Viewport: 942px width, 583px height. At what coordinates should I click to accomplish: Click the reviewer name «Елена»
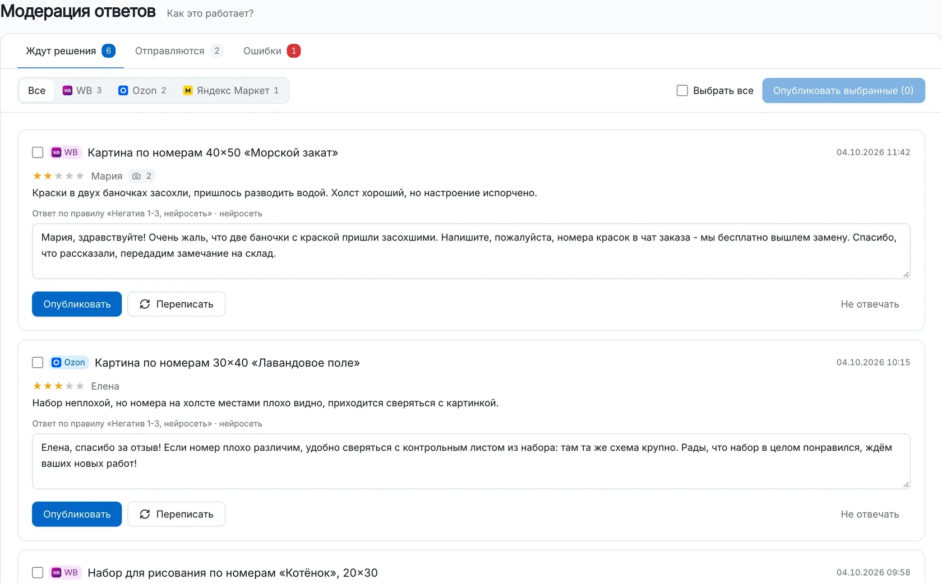click(105, 386)
